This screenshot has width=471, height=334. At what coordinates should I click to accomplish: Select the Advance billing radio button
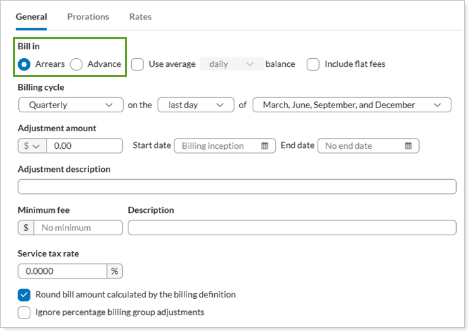(x=76, y=64)
